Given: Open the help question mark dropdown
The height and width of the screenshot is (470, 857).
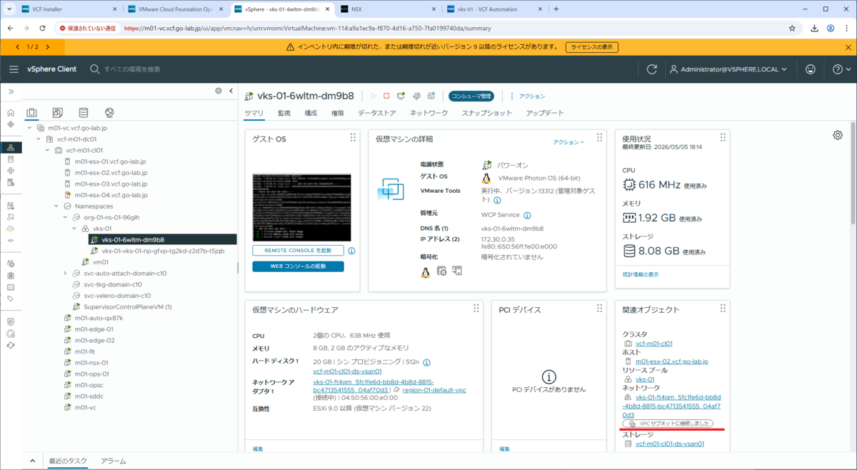Looking at the screenshot, I should pos(841,69).
